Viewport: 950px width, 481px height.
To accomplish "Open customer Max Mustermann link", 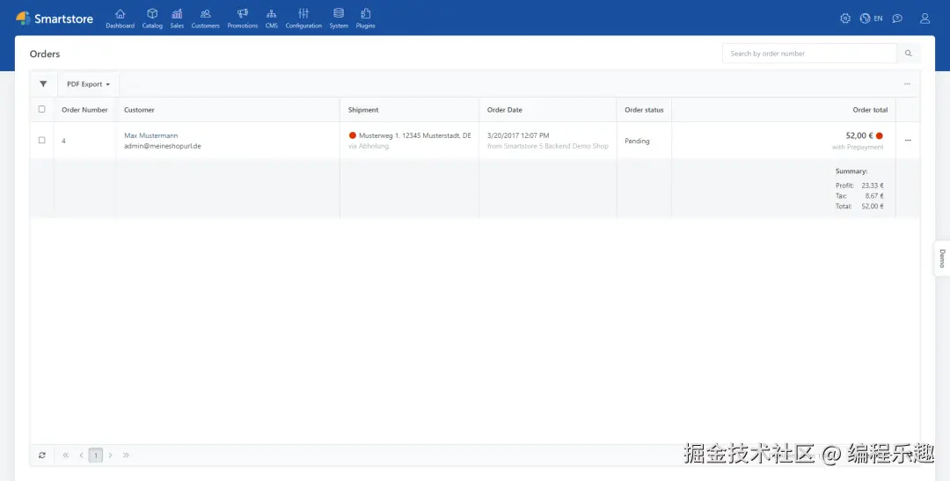I will click(x=151, y=135).
